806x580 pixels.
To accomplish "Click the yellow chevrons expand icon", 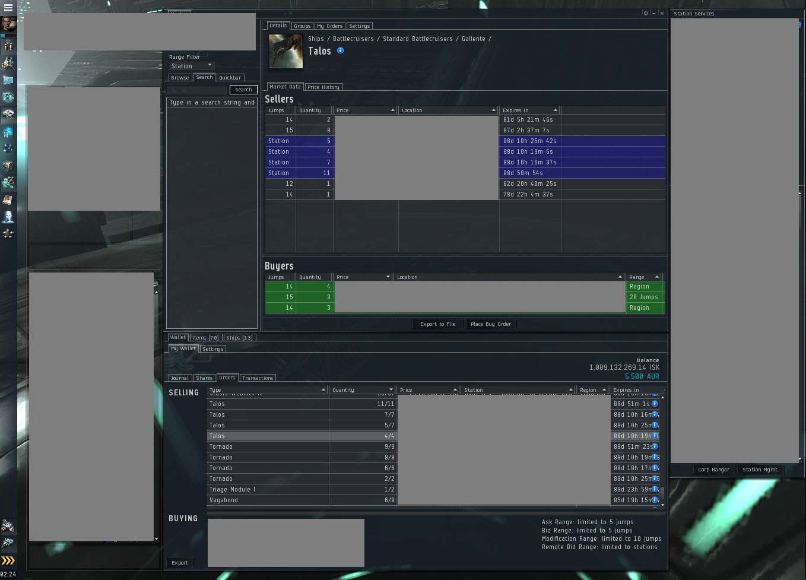I will pos(8,560).
